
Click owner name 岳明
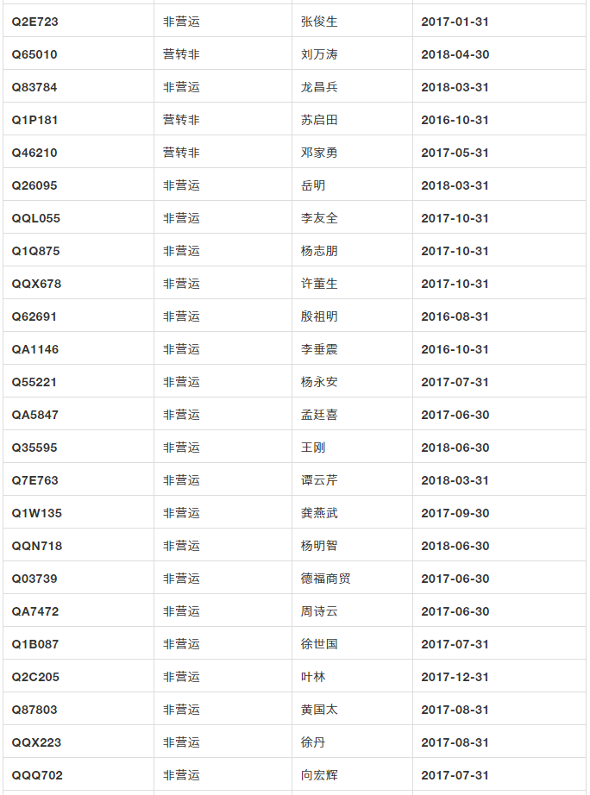coord(313,185)
